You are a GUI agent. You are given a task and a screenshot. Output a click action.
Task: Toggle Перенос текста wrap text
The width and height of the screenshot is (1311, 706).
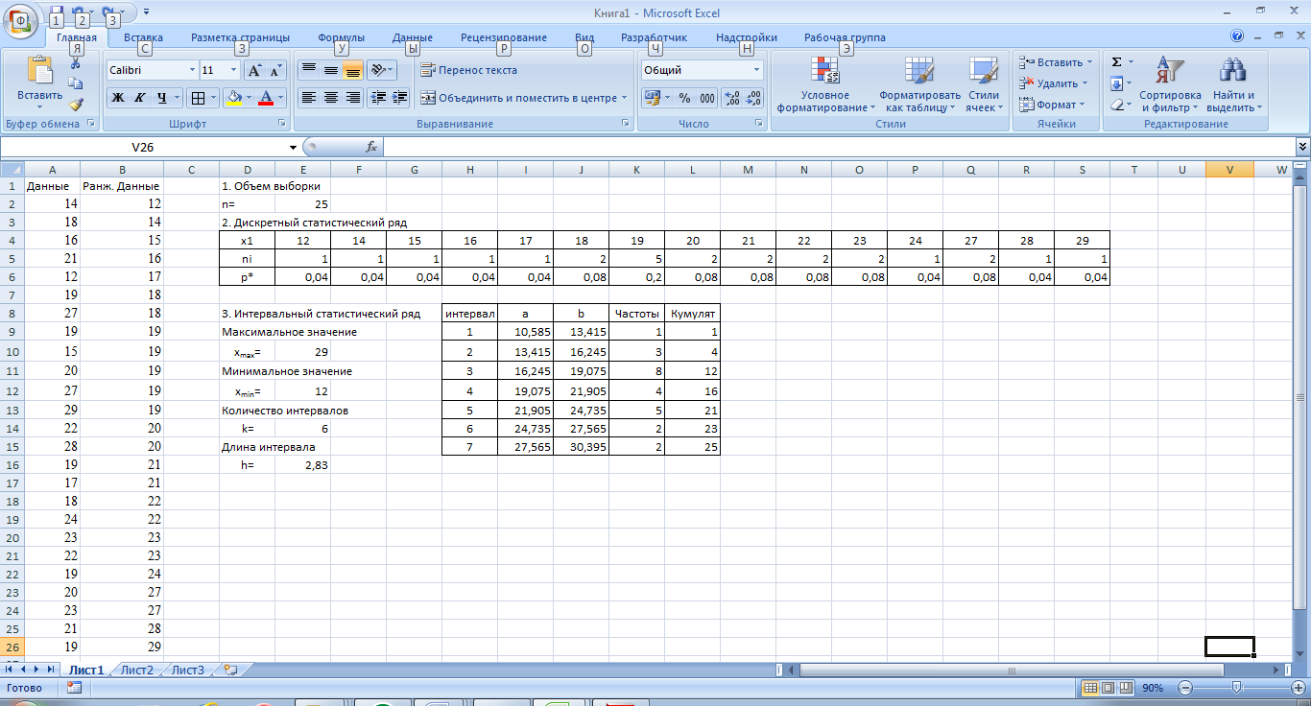point(468,70)
